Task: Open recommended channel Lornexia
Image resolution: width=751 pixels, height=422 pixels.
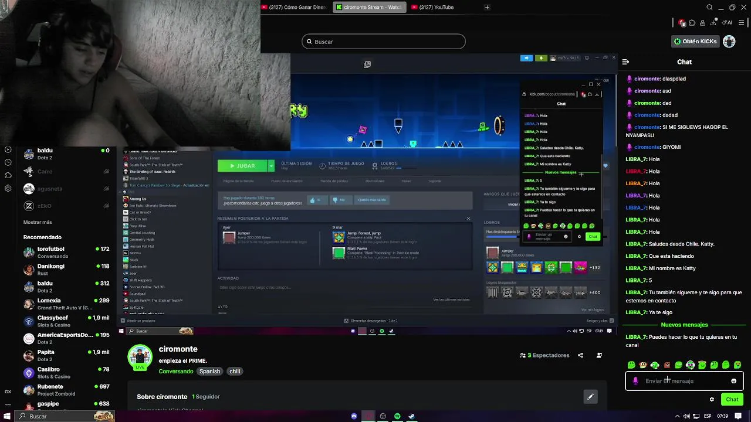Action: 66,304
